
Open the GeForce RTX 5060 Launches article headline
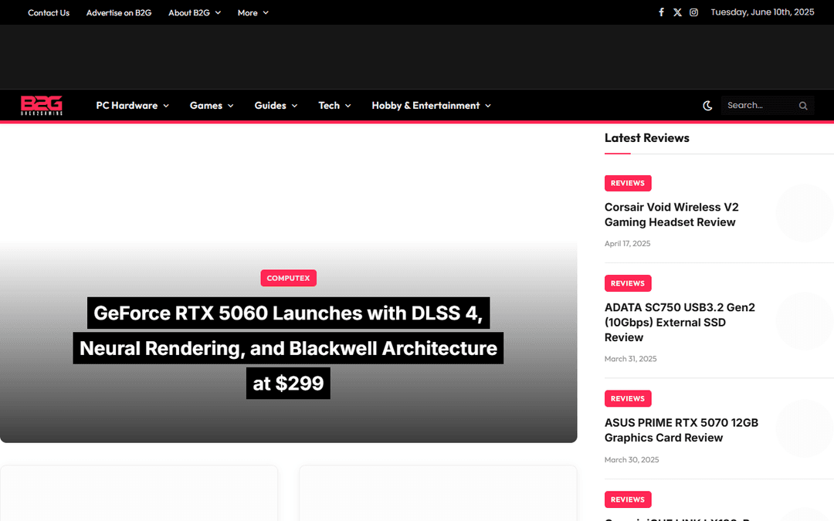point(288,348)
